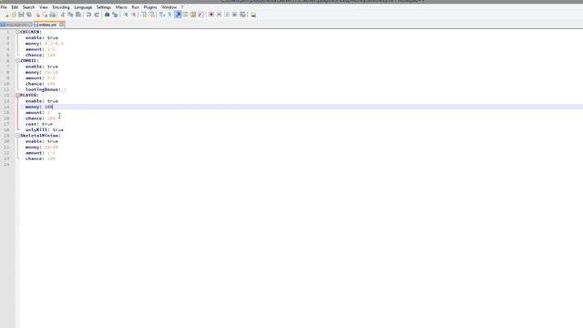Collapse the ZOMBIE section fold marker
This screenshot has height=328, width=583.
[17, 61]
